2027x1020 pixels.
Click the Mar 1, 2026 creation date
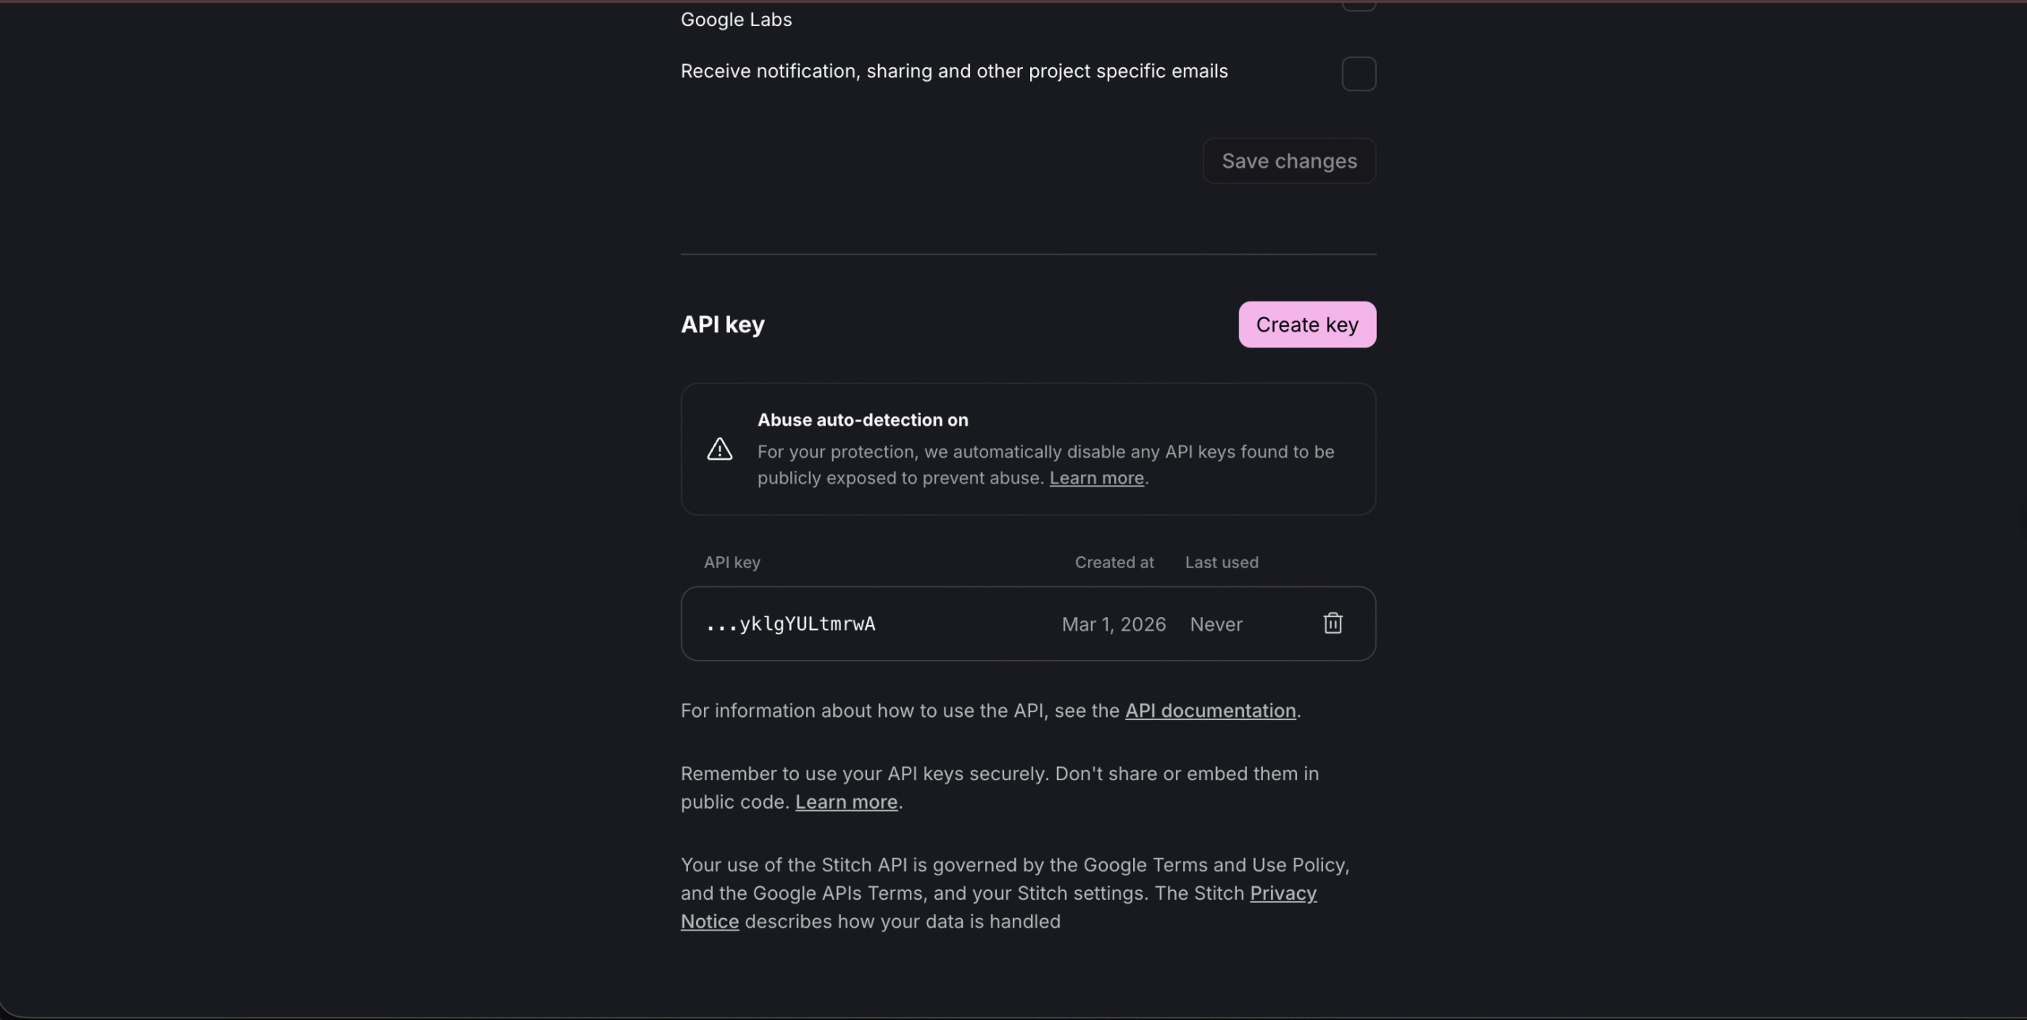(1113, 624)
